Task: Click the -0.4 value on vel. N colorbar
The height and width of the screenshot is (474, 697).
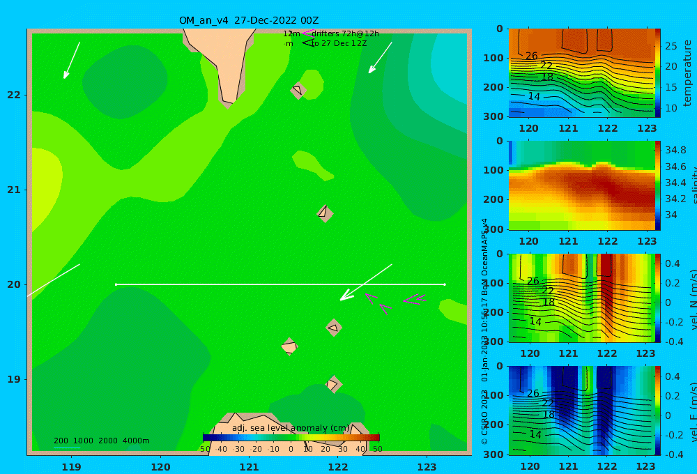Action: [673, 342]
